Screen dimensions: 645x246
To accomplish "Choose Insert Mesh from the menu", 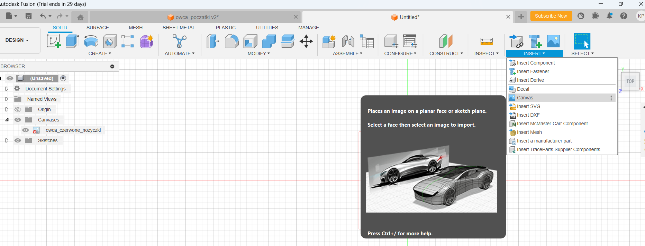I will point(562,132).
